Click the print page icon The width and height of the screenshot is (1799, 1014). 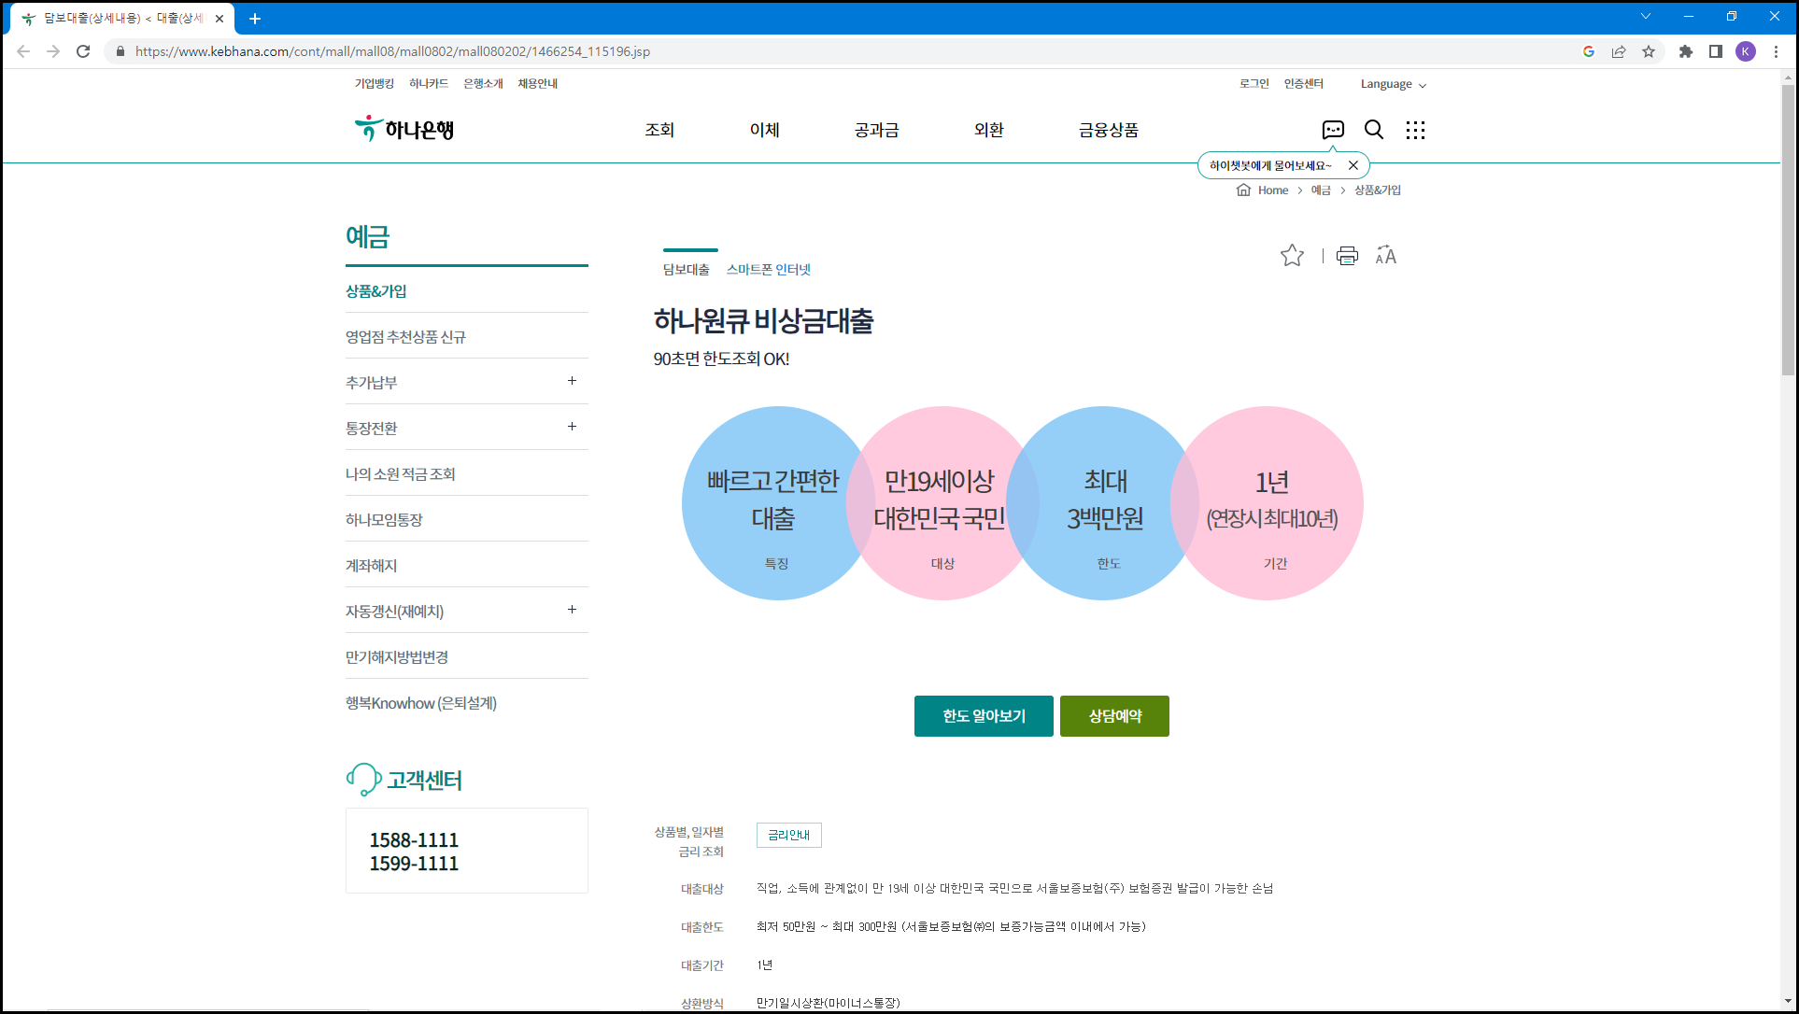tap(1347, 256)
